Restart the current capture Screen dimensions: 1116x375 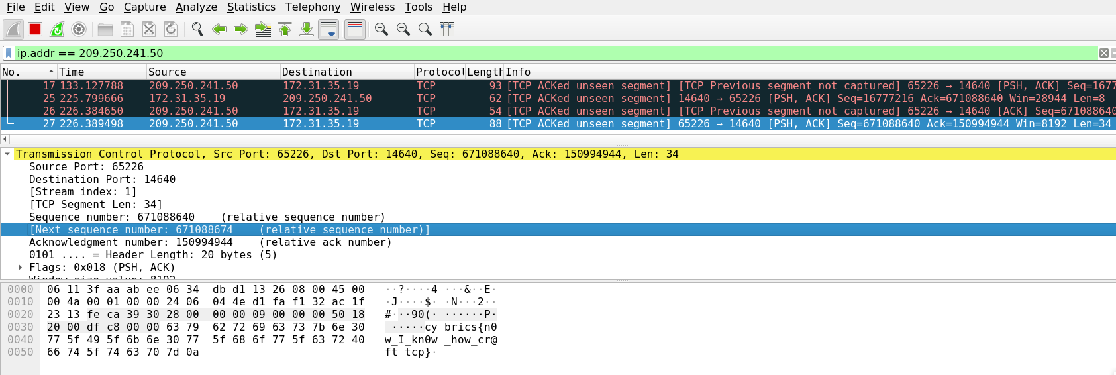tap(57, 29)
